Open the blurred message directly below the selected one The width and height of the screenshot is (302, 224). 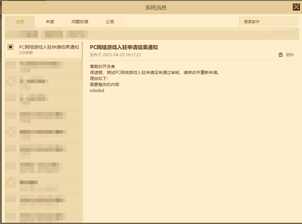point(42,66)
